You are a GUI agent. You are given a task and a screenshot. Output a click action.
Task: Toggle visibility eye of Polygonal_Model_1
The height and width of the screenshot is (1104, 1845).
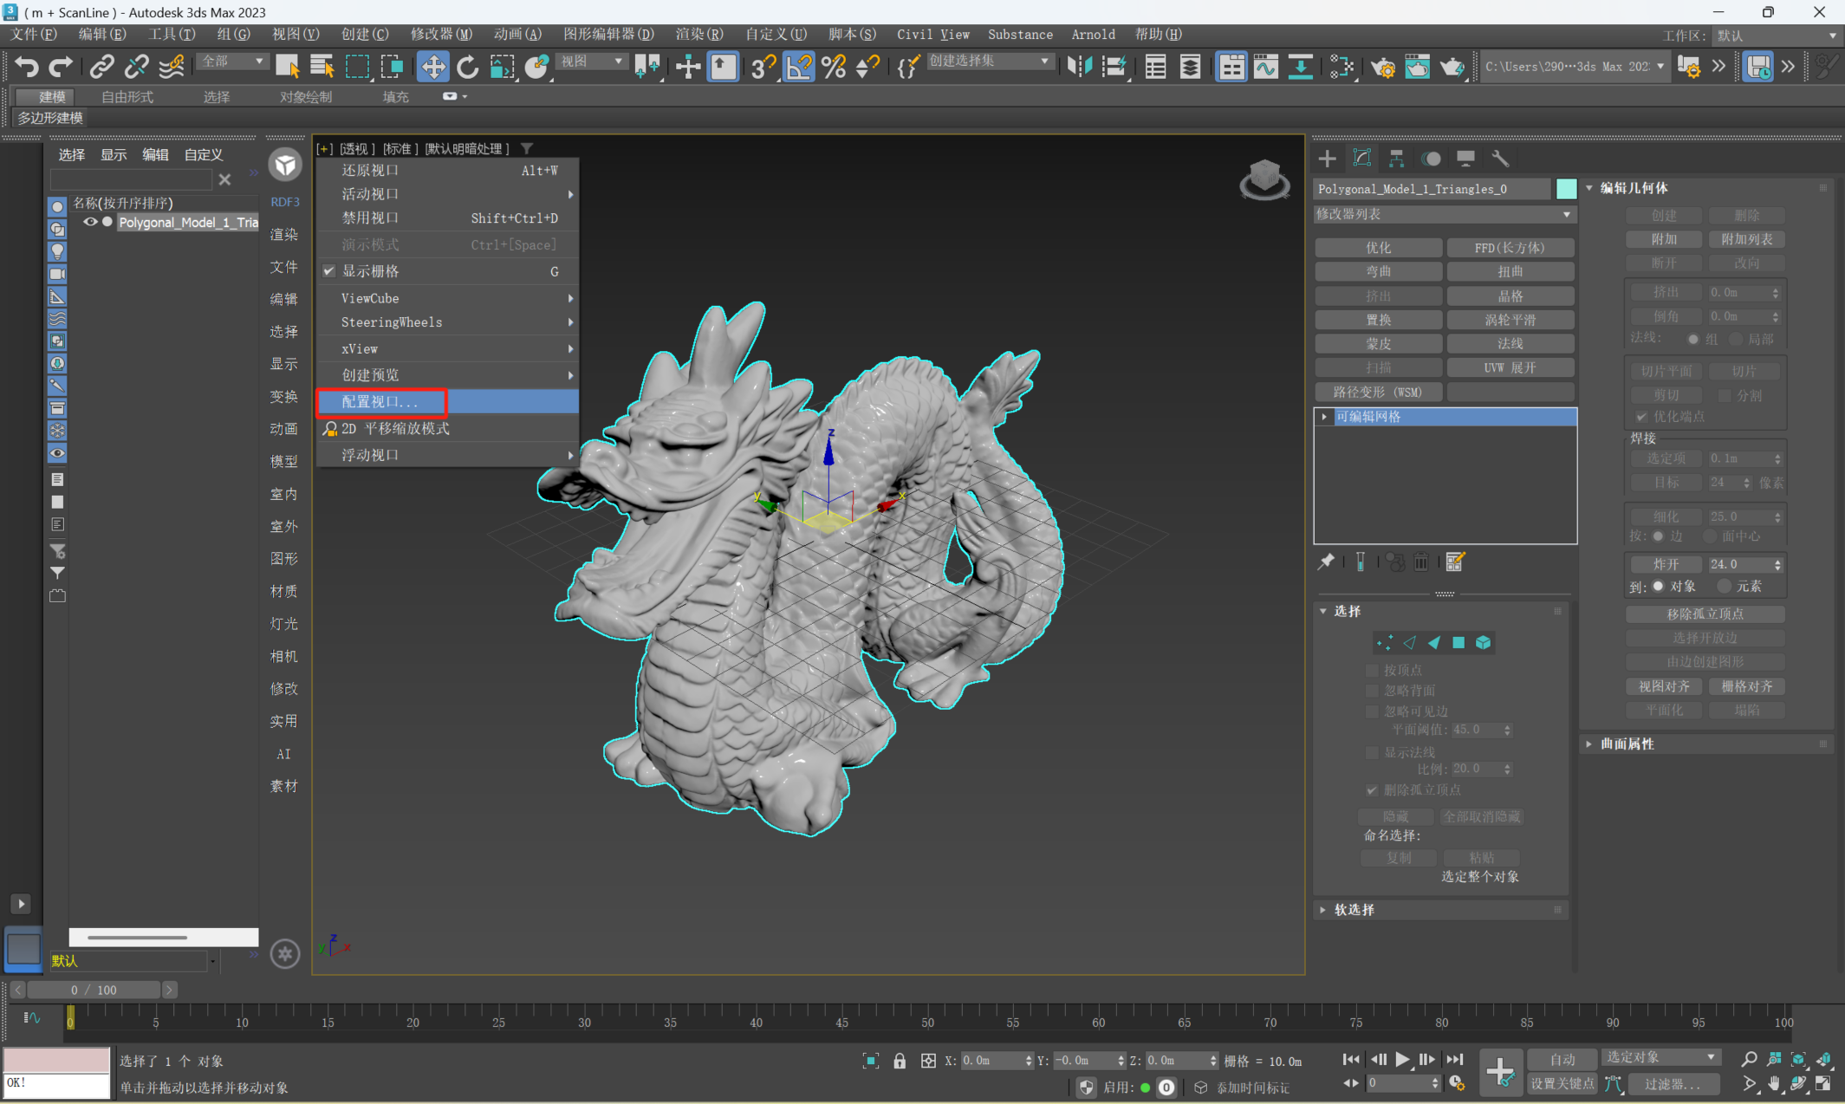point(90,222)
